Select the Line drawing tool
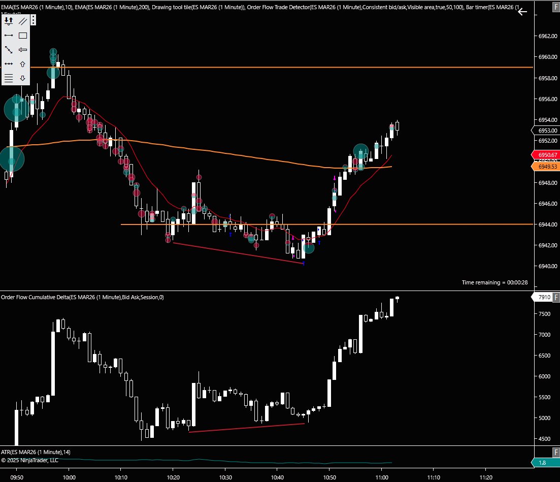 (9, 36)
